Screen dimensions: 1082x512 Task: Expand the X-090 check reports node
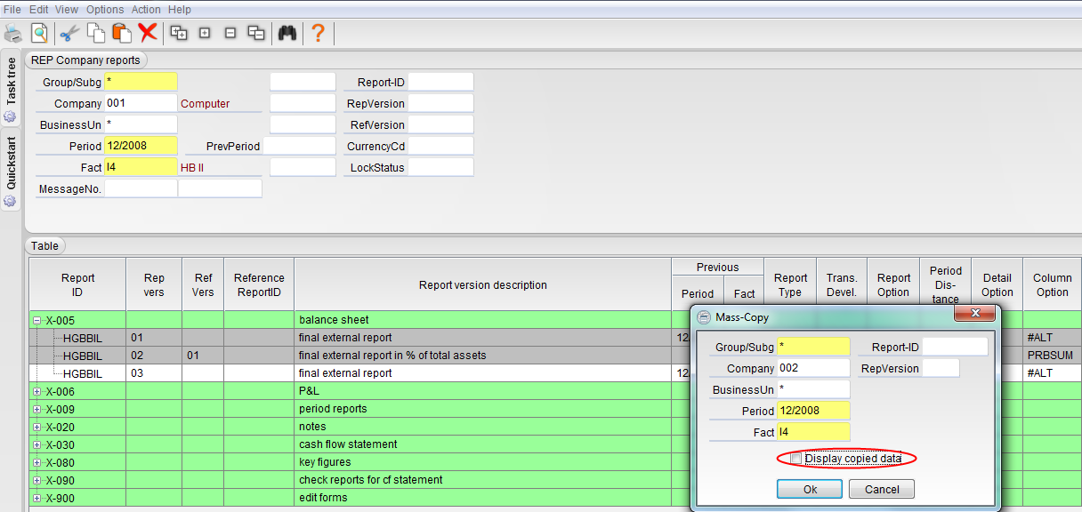click(37, 480)
